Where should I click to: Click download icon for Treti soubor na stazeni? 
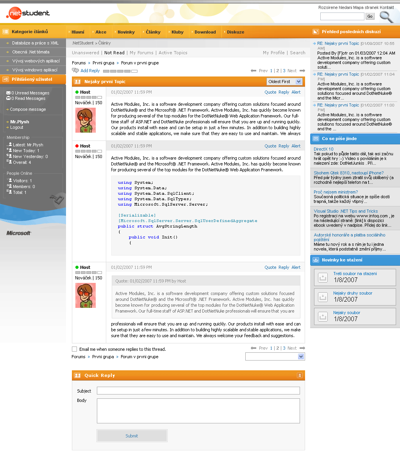click(323, 277)
